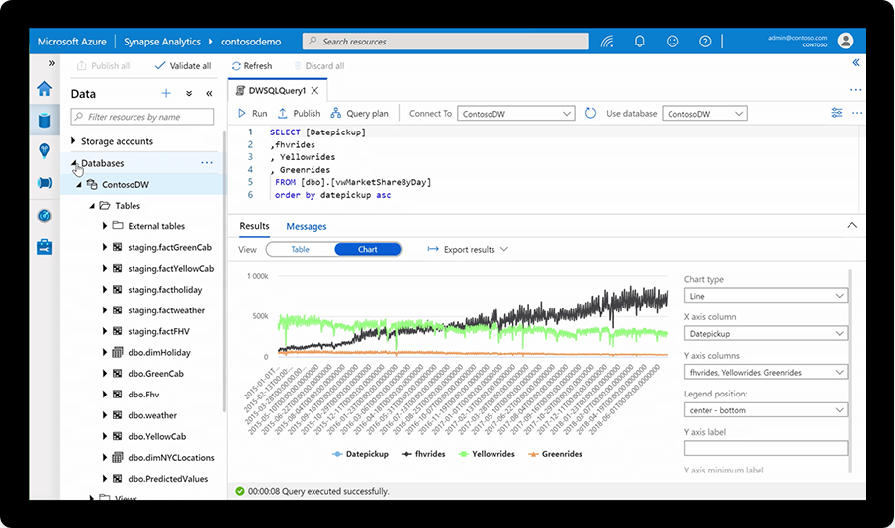Collapse the Data panel with double left arrow

click(209, 94)
